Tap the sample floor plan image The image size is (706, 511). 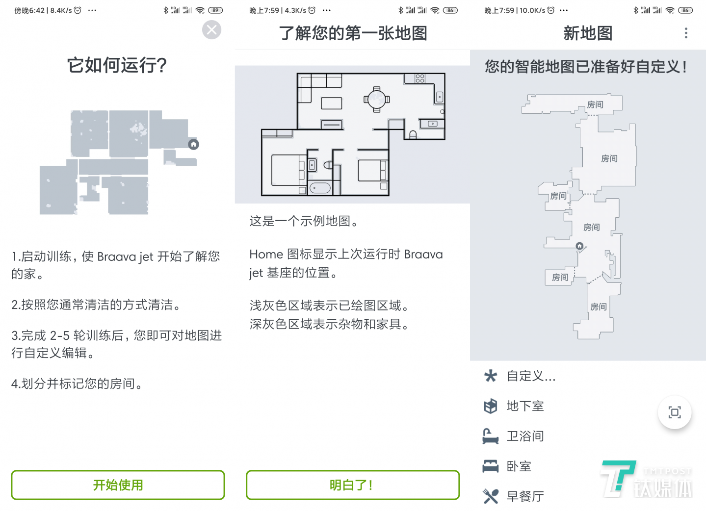click(x=352, y=134)
